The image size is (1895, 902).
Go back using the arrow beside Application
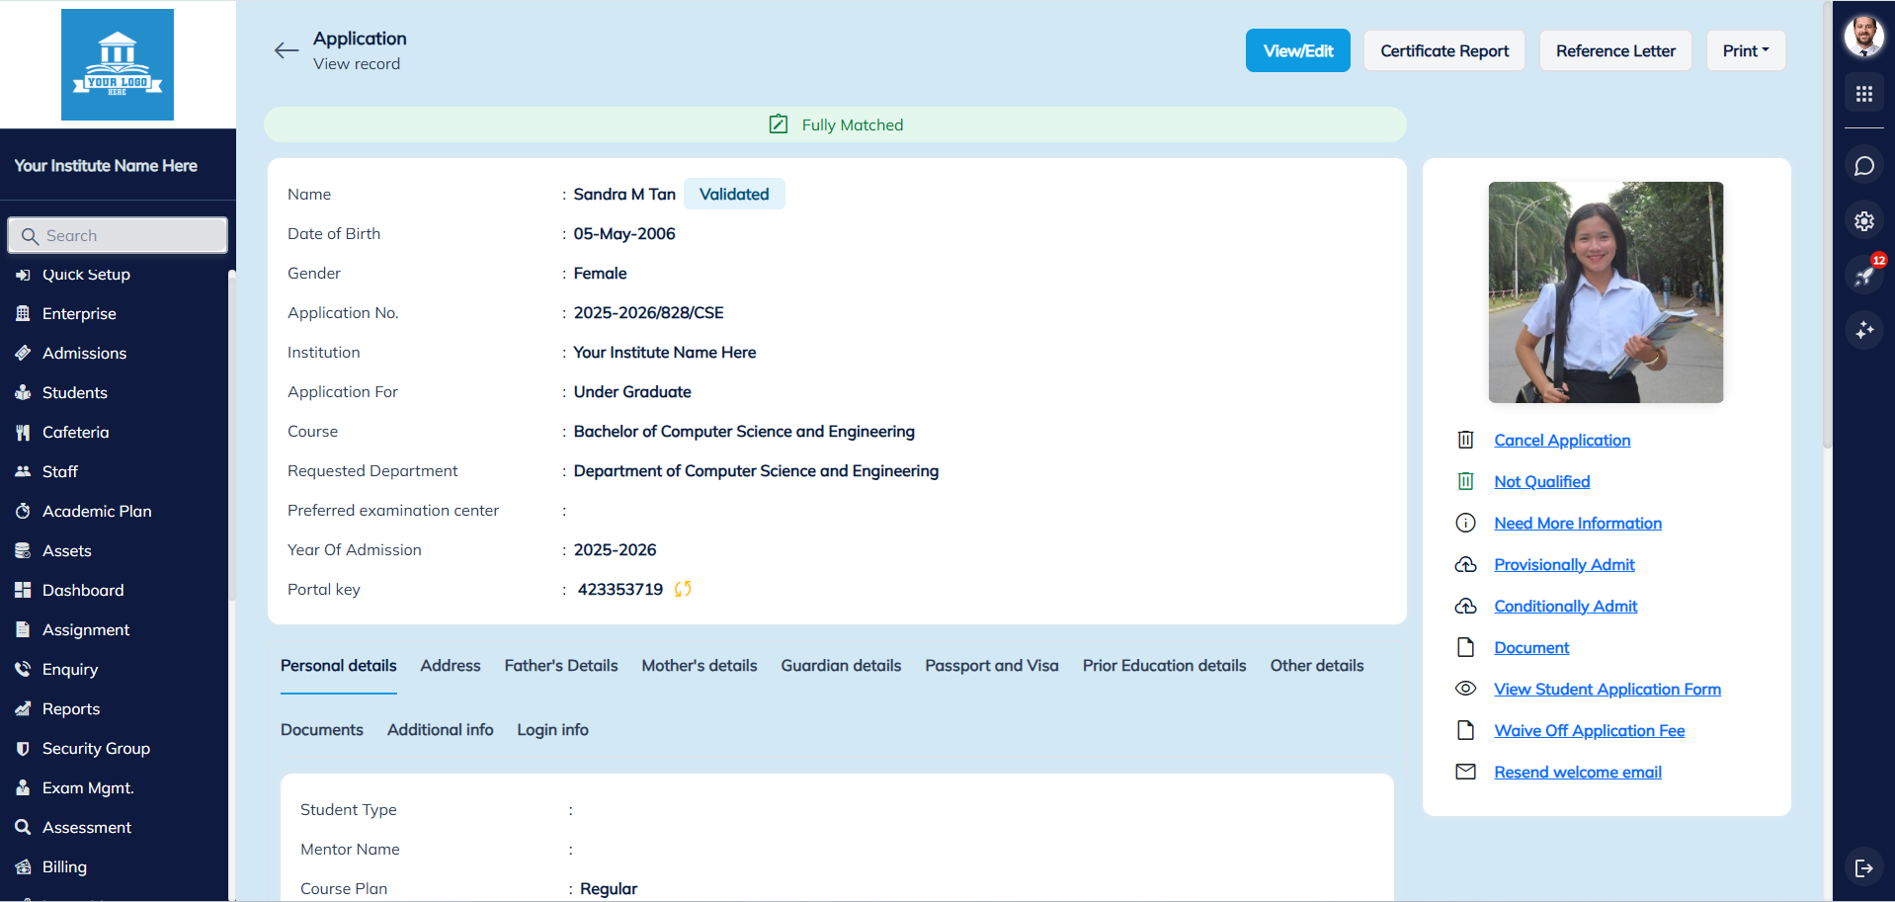286,50
